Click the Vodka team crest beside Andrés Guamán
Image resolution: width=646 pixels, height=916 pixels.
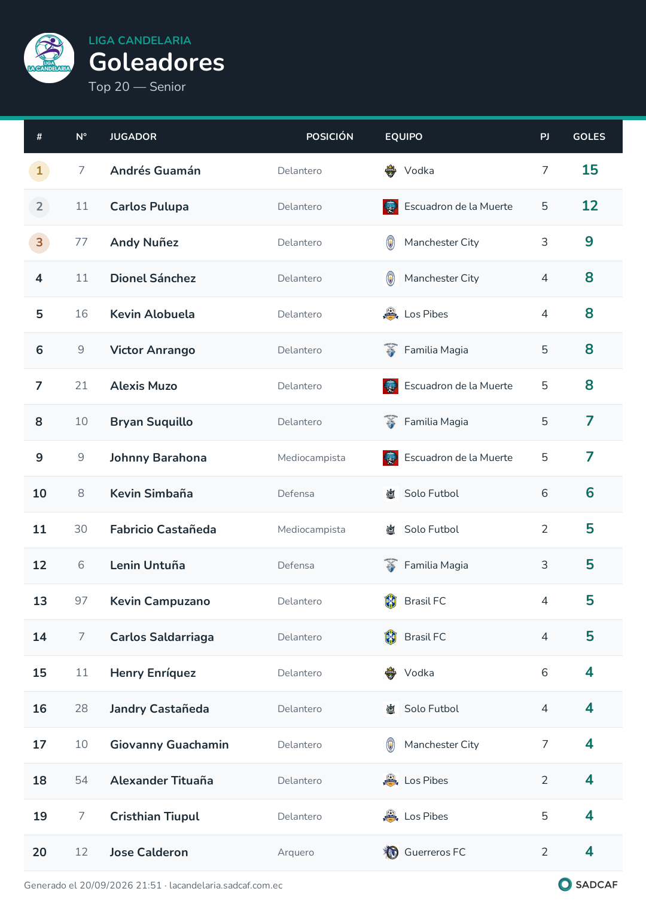coord(391,171)
